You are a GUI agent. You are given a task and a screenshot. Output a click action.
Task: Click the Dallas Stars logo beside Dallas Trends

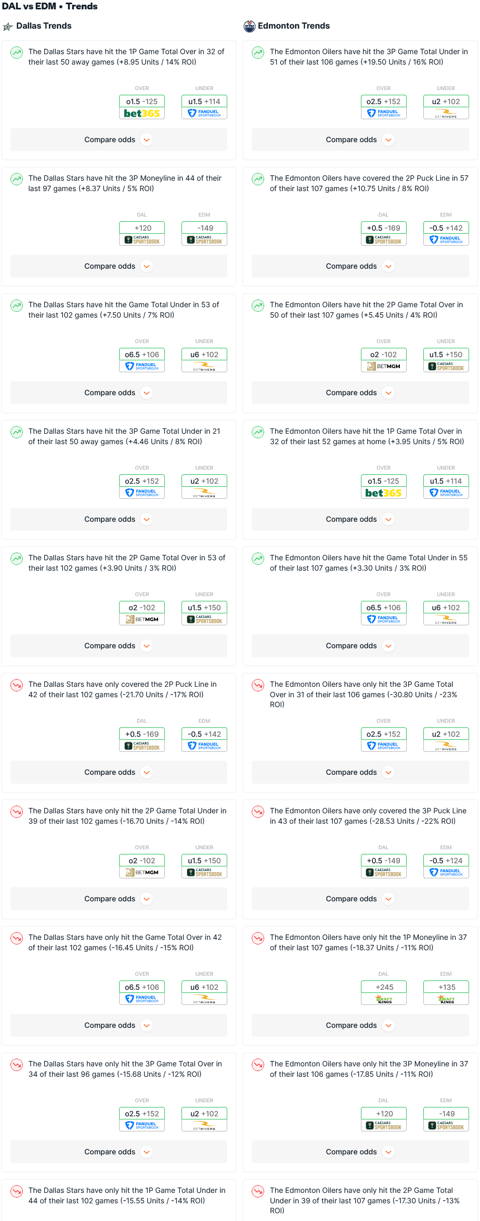(8, 27)
